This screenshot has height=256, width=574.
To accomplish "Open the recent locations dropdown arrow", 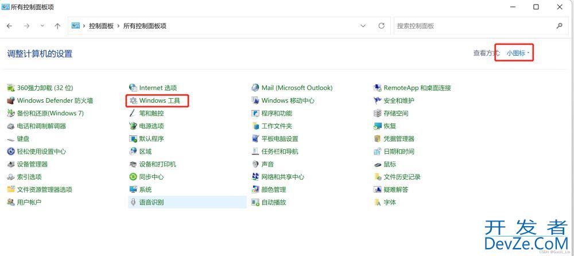I will [42, 26].
